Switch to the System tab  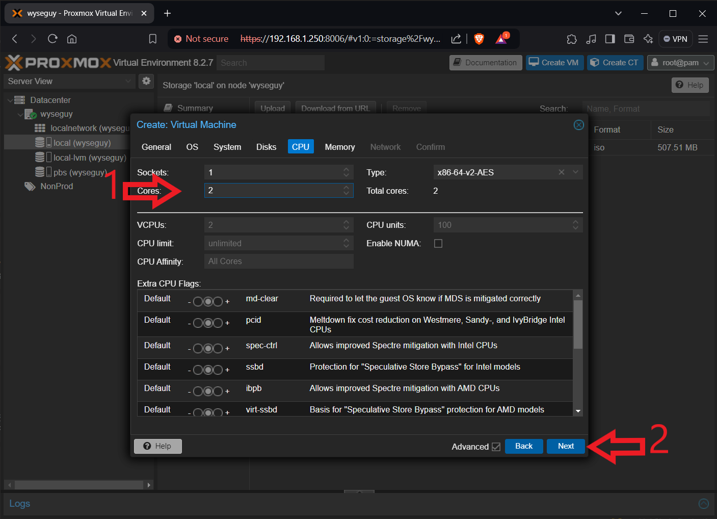click(227, 147)
